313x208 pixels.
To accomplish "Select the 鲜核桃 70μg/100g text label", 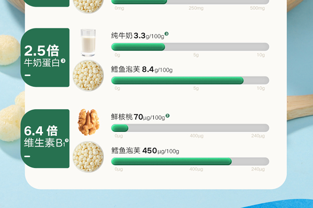I will (138, 117).
